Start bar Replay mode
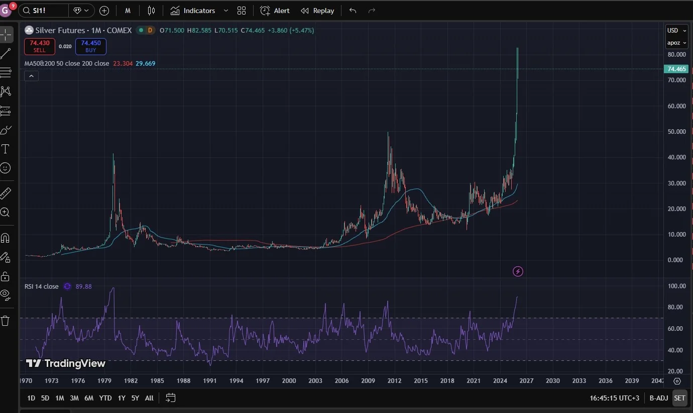 (x=317, y=11)
